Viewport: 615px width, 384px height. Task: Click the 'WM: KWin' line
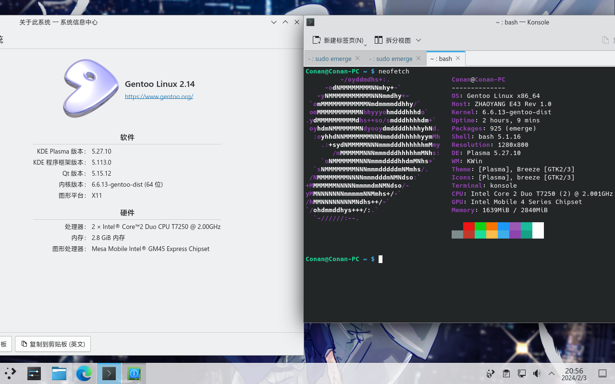(467, 161)
